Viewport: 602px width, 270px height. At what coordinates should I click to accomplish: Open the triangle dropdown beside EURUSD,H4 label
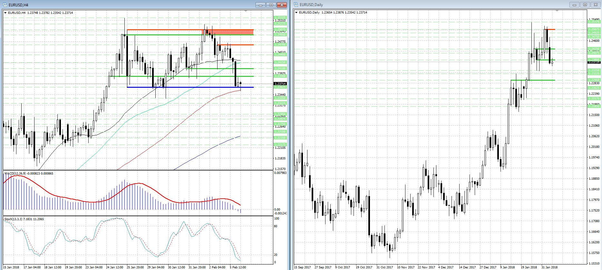click(5, 13)
